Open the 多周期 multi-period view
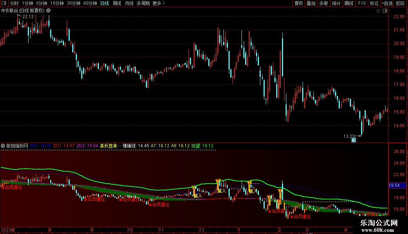Viewport: 408px width, 234px height. tap(143, 3)
